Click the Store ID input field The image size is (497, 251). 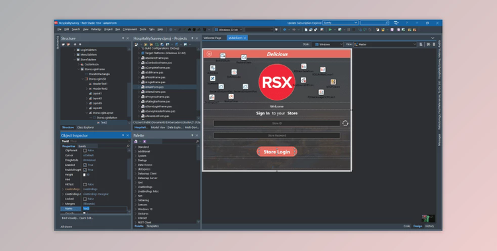pos(277,124)
